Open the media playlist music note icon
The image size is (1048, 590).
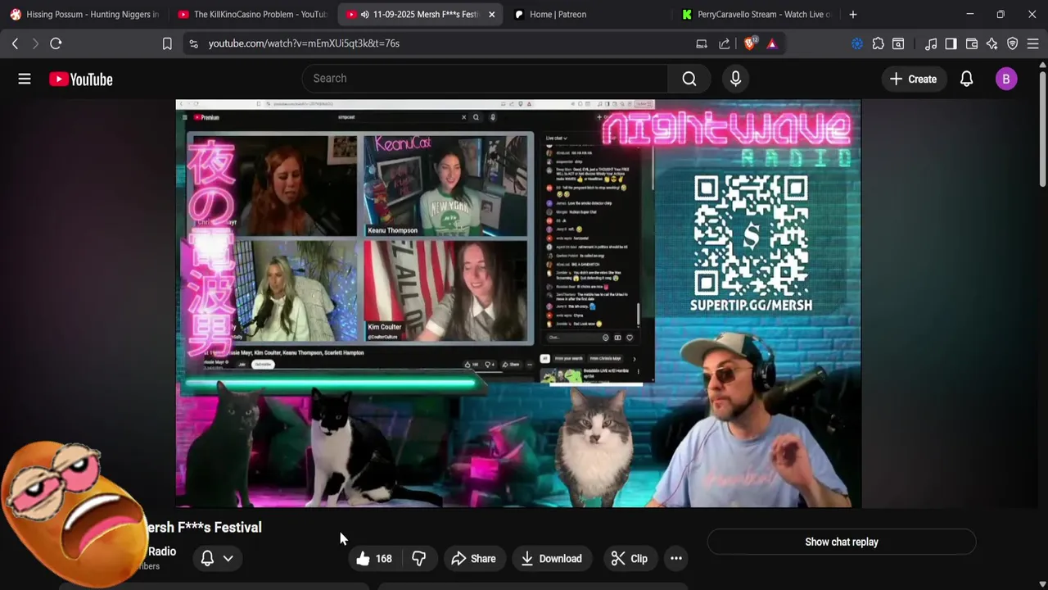tap(931, 43)
